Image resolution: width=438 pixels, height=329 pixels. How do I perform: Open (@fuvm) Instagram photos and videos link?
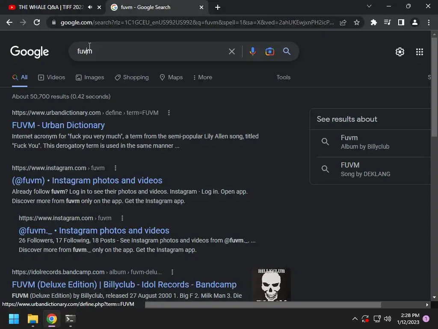(87, 180)
